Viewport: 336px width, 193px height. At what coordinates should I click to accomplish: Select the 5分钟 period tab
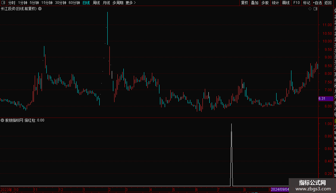click(x=34, y=3)
